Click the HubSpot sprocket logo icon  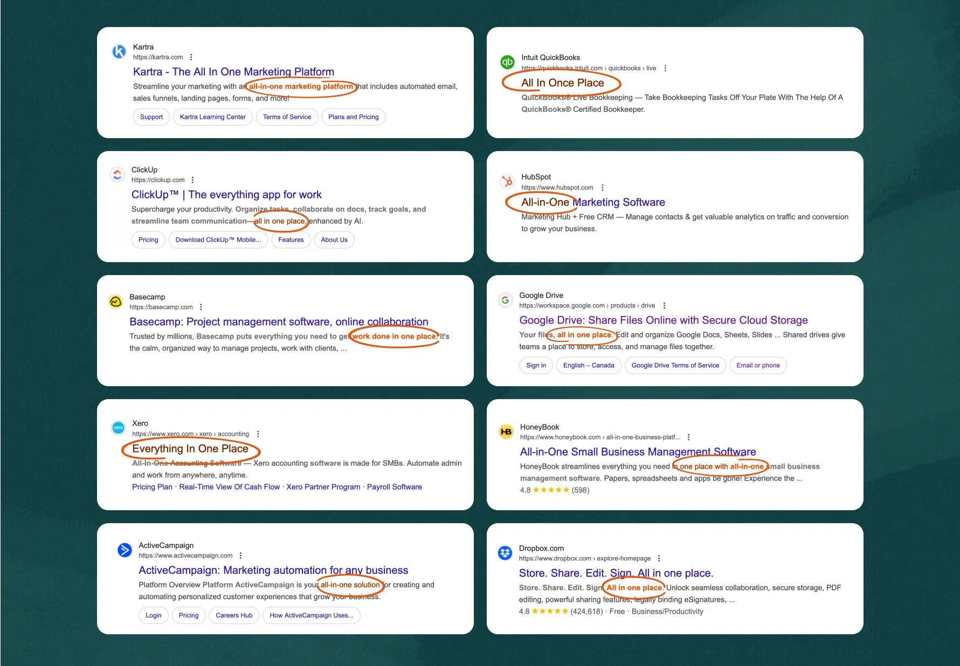[x=507, y=181]
